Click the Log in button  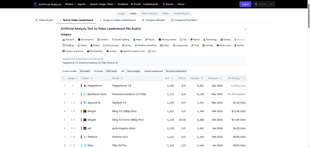click(x=245, y=4)
